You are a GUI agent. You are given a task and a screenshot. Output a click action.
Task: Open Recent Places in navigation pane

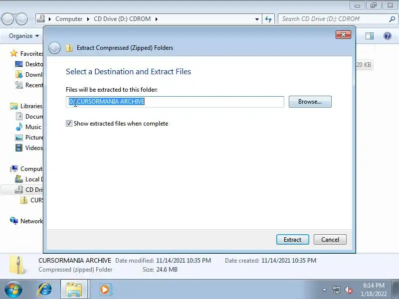pyautogui.click(x=34, y=85)
